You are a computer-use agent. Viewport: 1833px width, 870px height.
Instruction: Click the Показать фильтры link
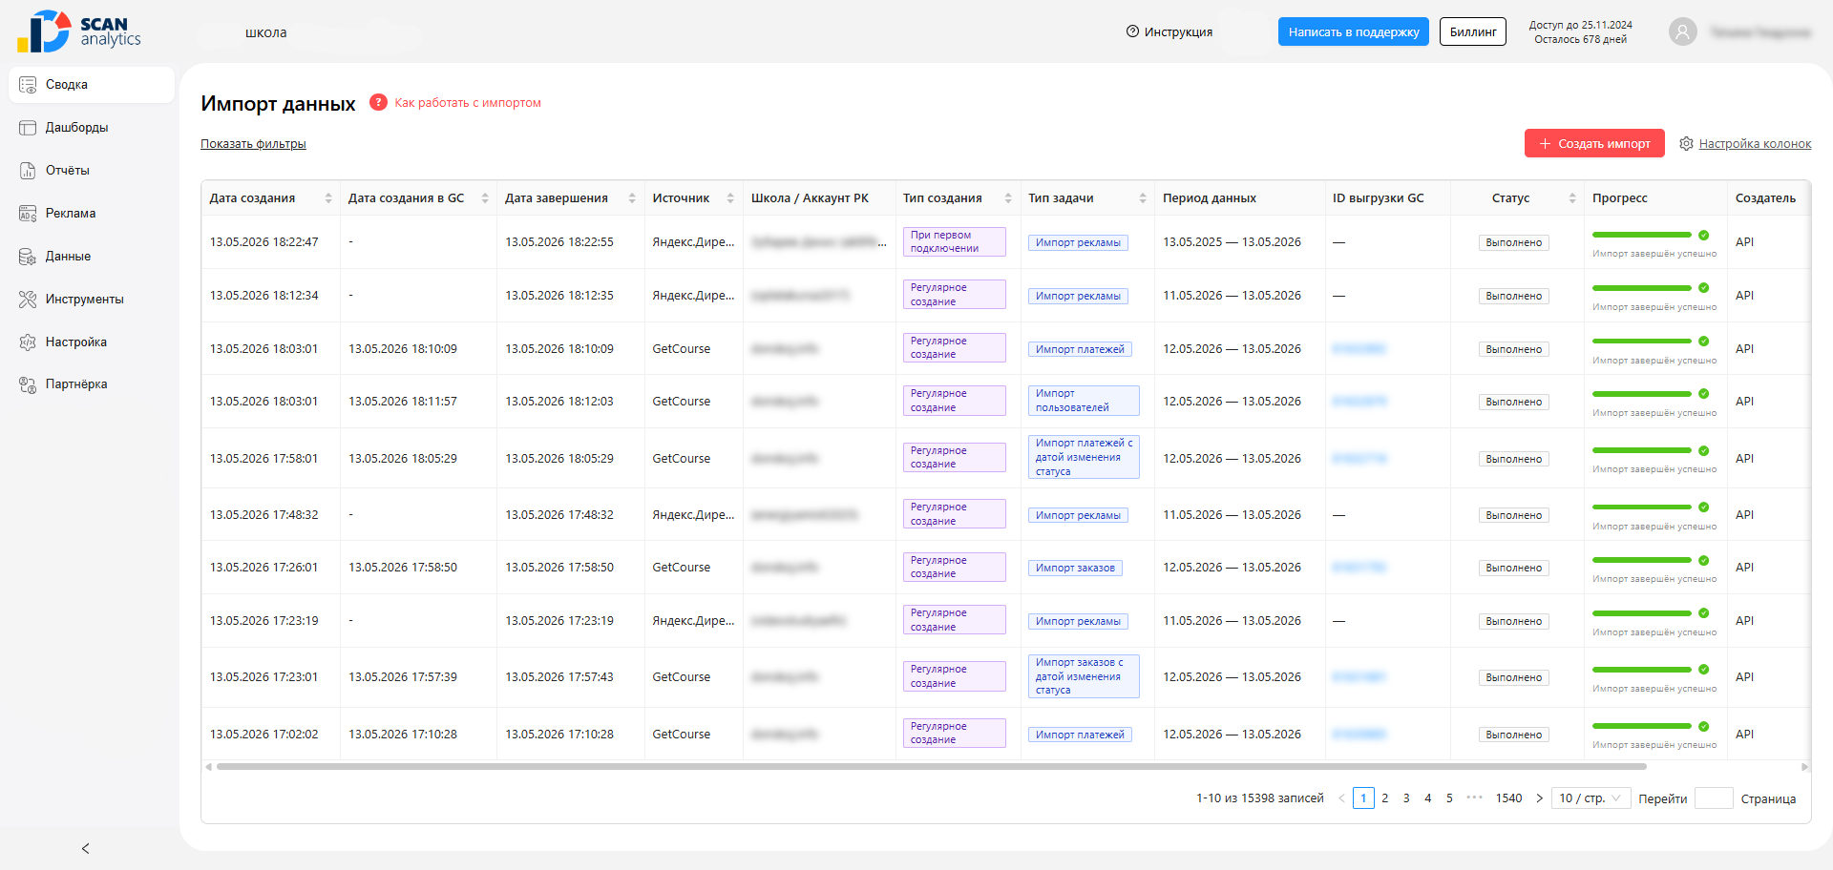click(253, 144)
